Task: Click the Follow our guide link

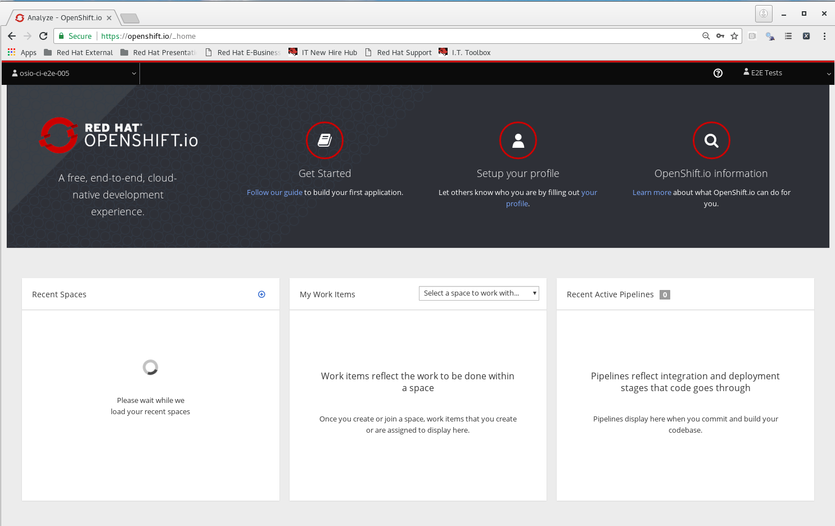Action: tap(274, 192)
